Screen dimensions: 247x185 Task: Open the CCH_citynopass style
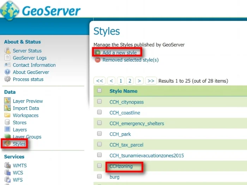[126, 102]
